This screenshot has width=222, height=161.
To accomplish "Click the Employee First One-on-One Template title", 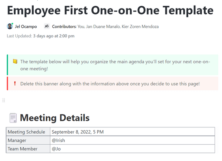I will tap(110, 10).
